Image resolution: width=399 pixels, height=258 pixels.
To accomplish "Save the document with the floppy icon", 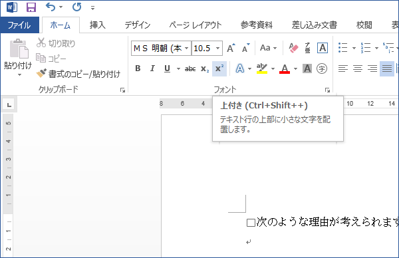I will click(x=31, y=7).
